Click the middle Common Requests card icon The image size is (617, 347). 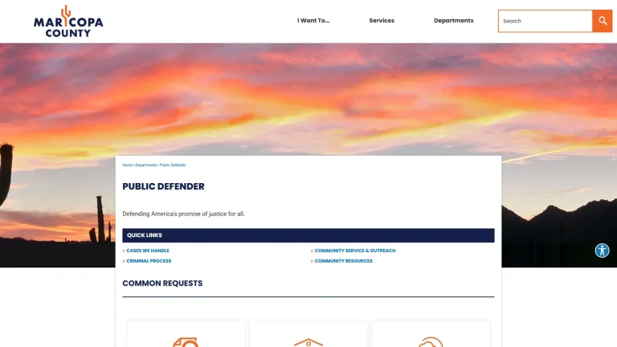coord(308,342)
